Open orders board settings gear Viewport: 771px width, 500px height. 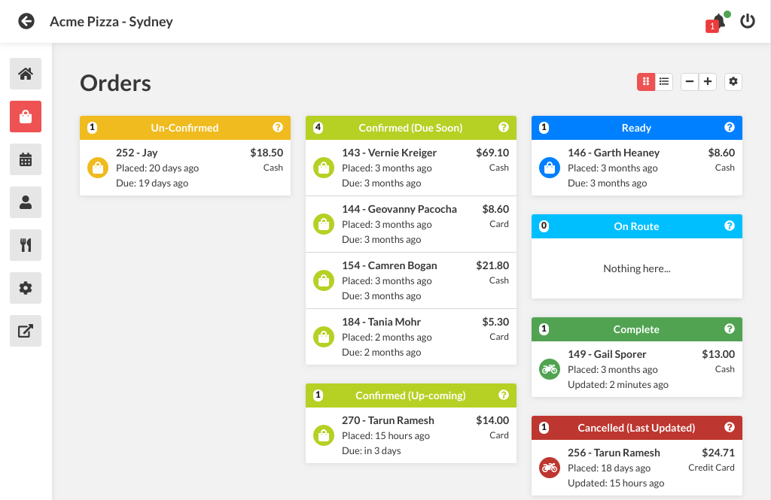point(733,82)
